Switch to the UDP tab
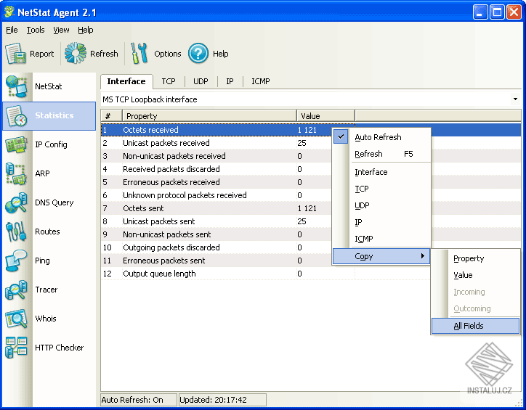526x410 pixels. coord(201,82)
